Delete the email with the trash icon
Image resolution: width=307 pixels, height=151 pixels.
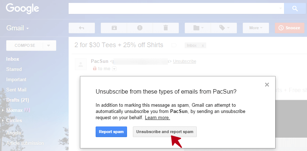[x=166, y=28]
